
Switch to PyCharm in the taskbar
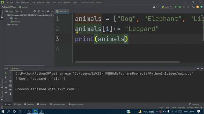(x=35, y=111)
